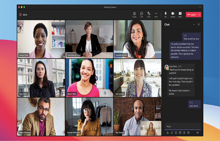220x141 pixels.
Task: Open the People participants panel
Action: (x=134, y=14)
